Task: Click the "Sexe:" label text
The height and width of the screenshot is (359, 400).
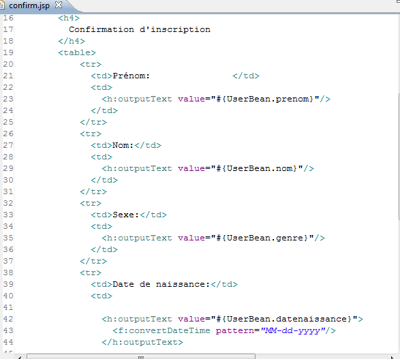Action: (x=126, y=215)
